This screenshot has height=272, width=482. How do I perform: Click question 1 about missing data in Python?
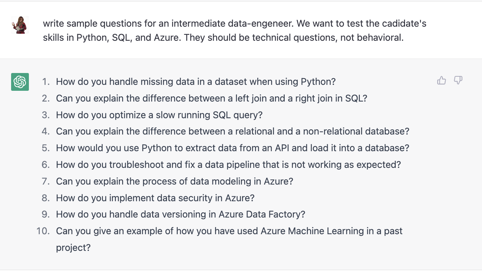[196, 82]
